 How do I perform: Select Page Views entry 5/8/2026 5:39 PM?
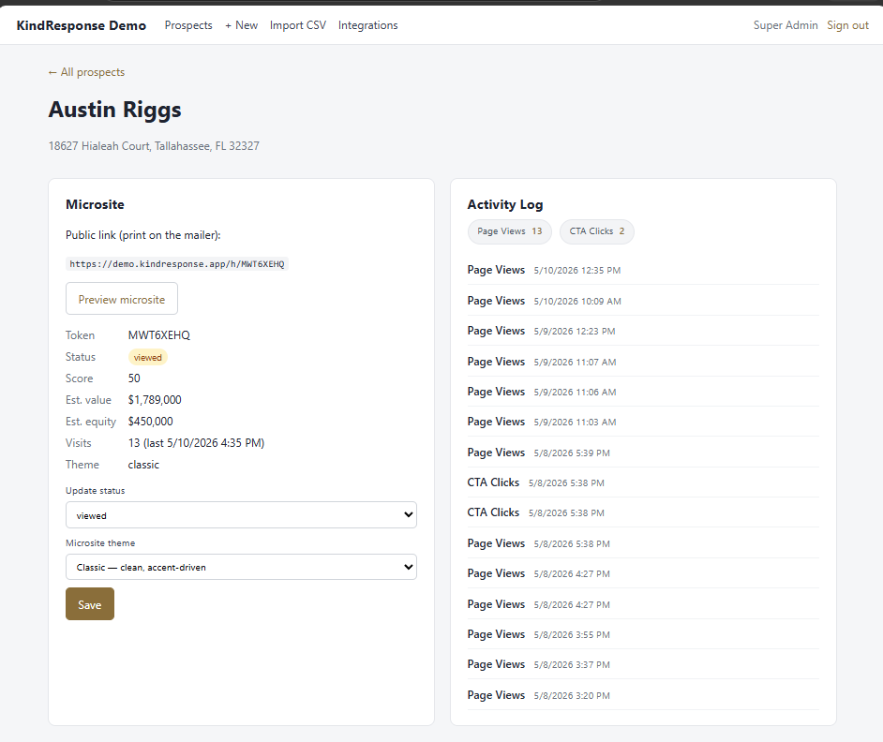tap(642, 453)
